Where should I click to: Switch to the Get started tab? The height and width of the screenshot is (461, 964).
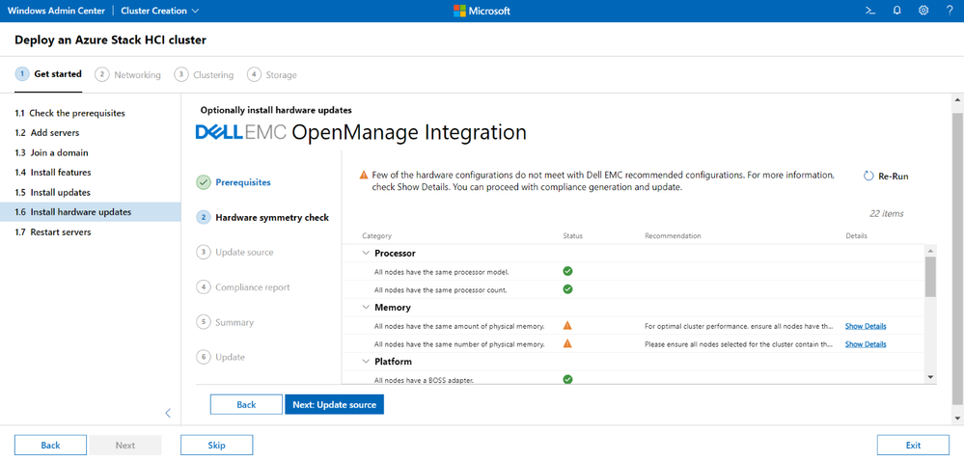(48, 74)
